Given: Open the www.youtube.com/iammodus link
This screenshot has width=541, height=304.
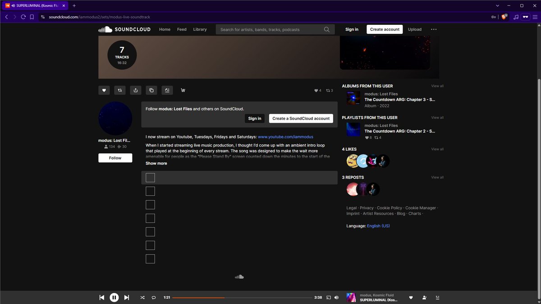Looking at the screenshot, I should click(285, 137).
